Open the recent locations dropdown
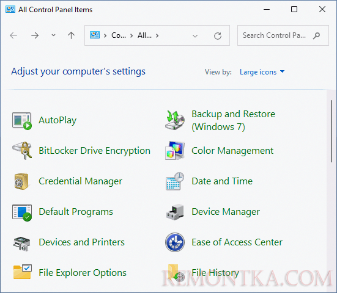 click(53, 35)
